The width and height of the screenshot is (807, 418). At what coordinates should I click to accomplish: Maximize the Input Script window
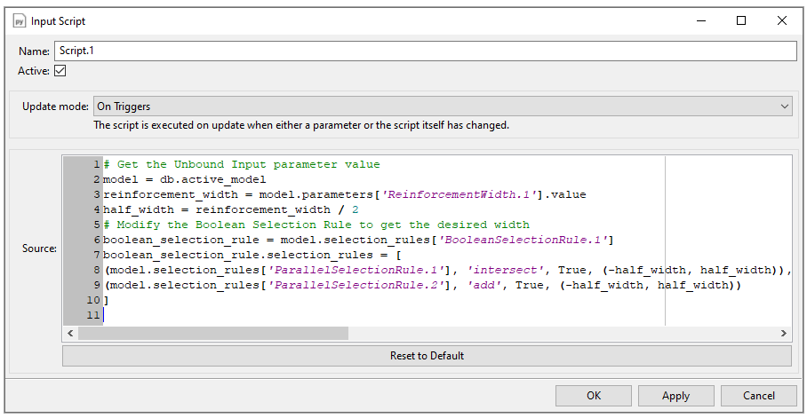coord(741,20)
